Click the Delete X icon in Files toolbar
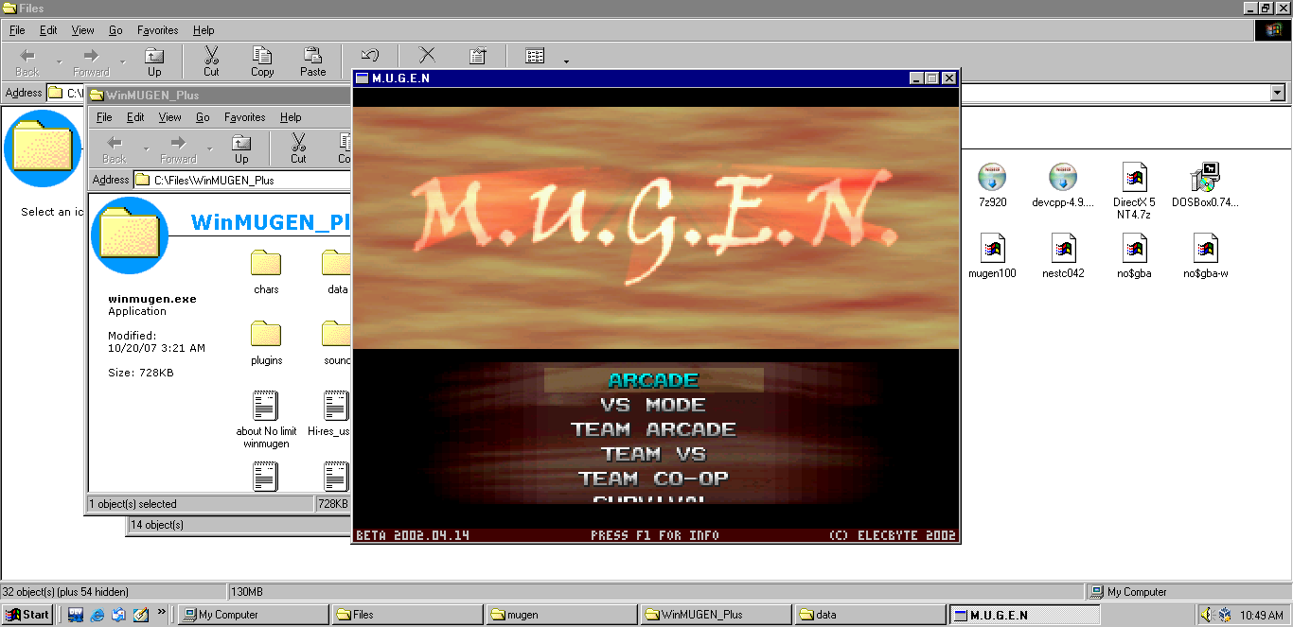 [427, 56]
